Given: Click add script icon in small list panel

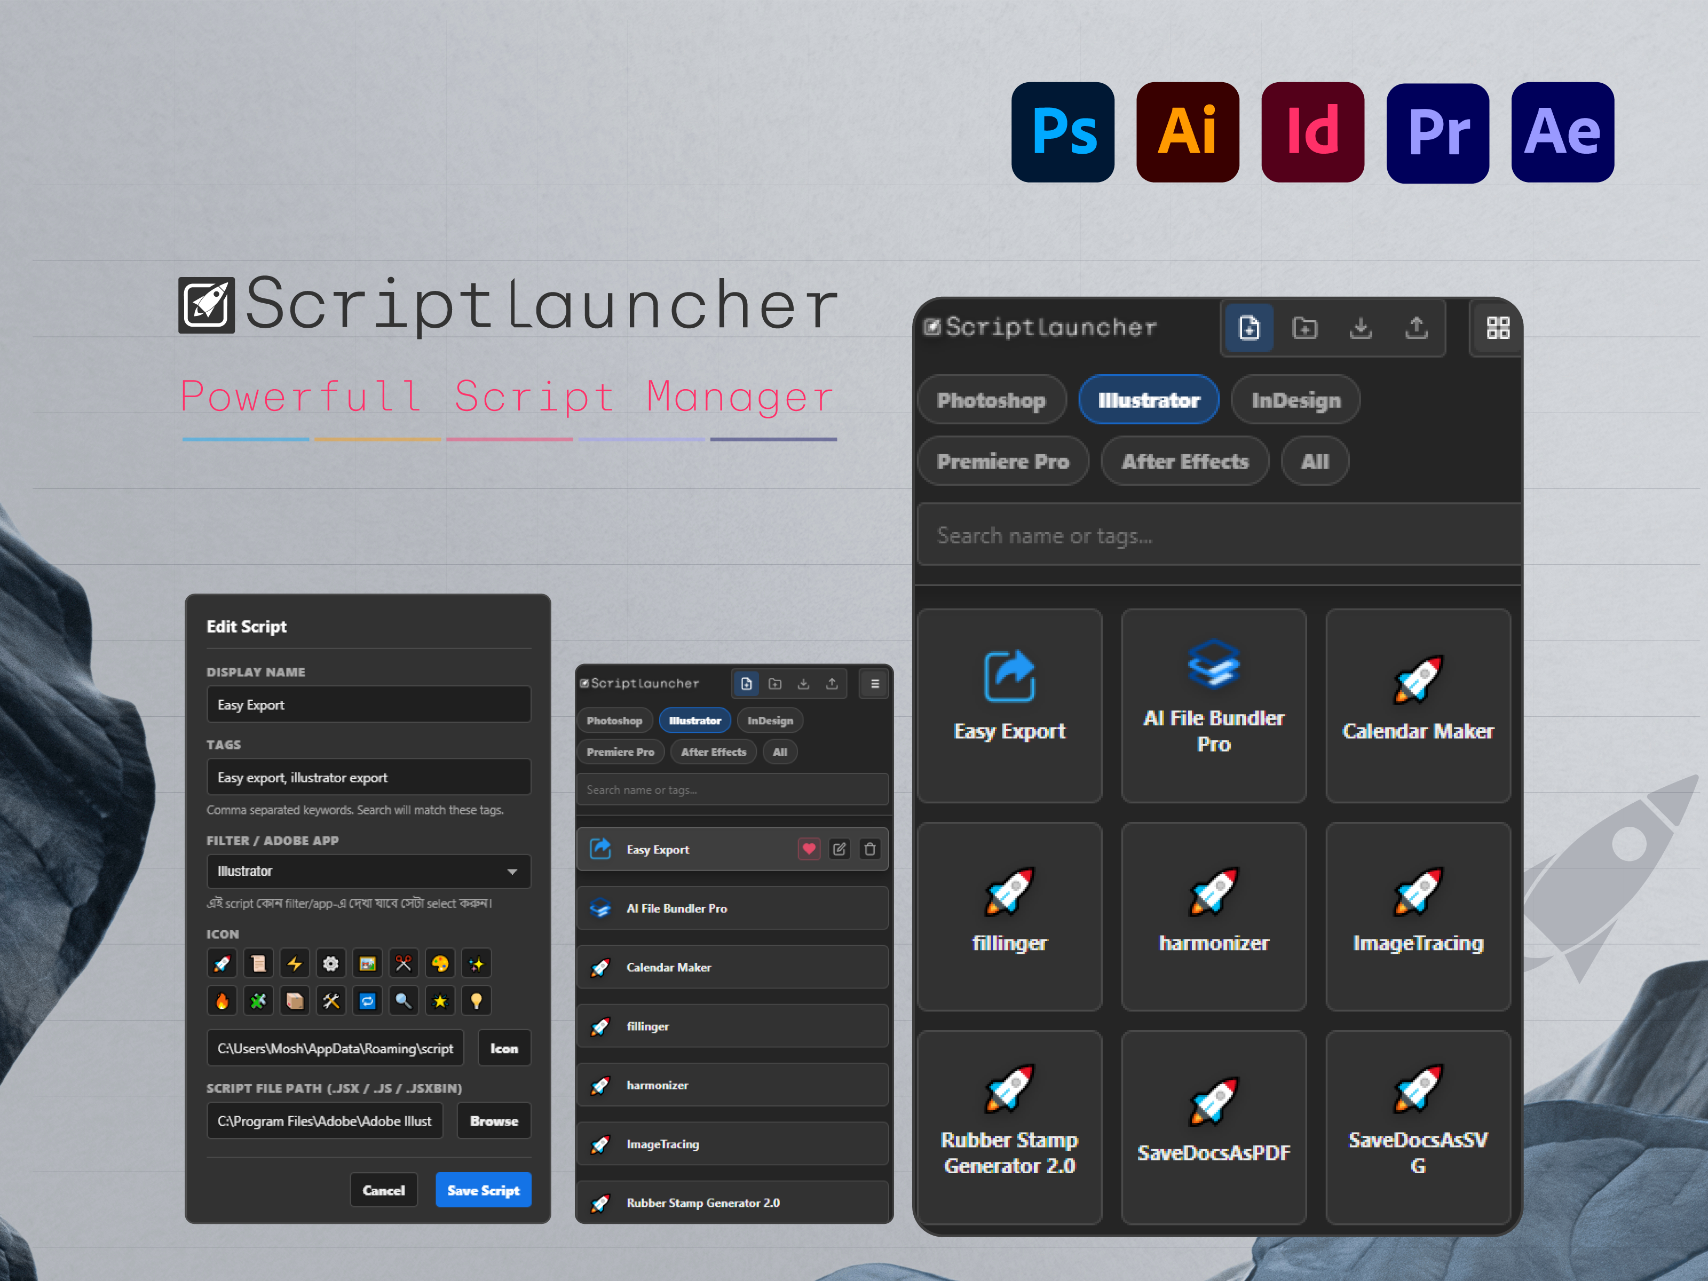Looking at the screenshot, I should coord(747,683).
